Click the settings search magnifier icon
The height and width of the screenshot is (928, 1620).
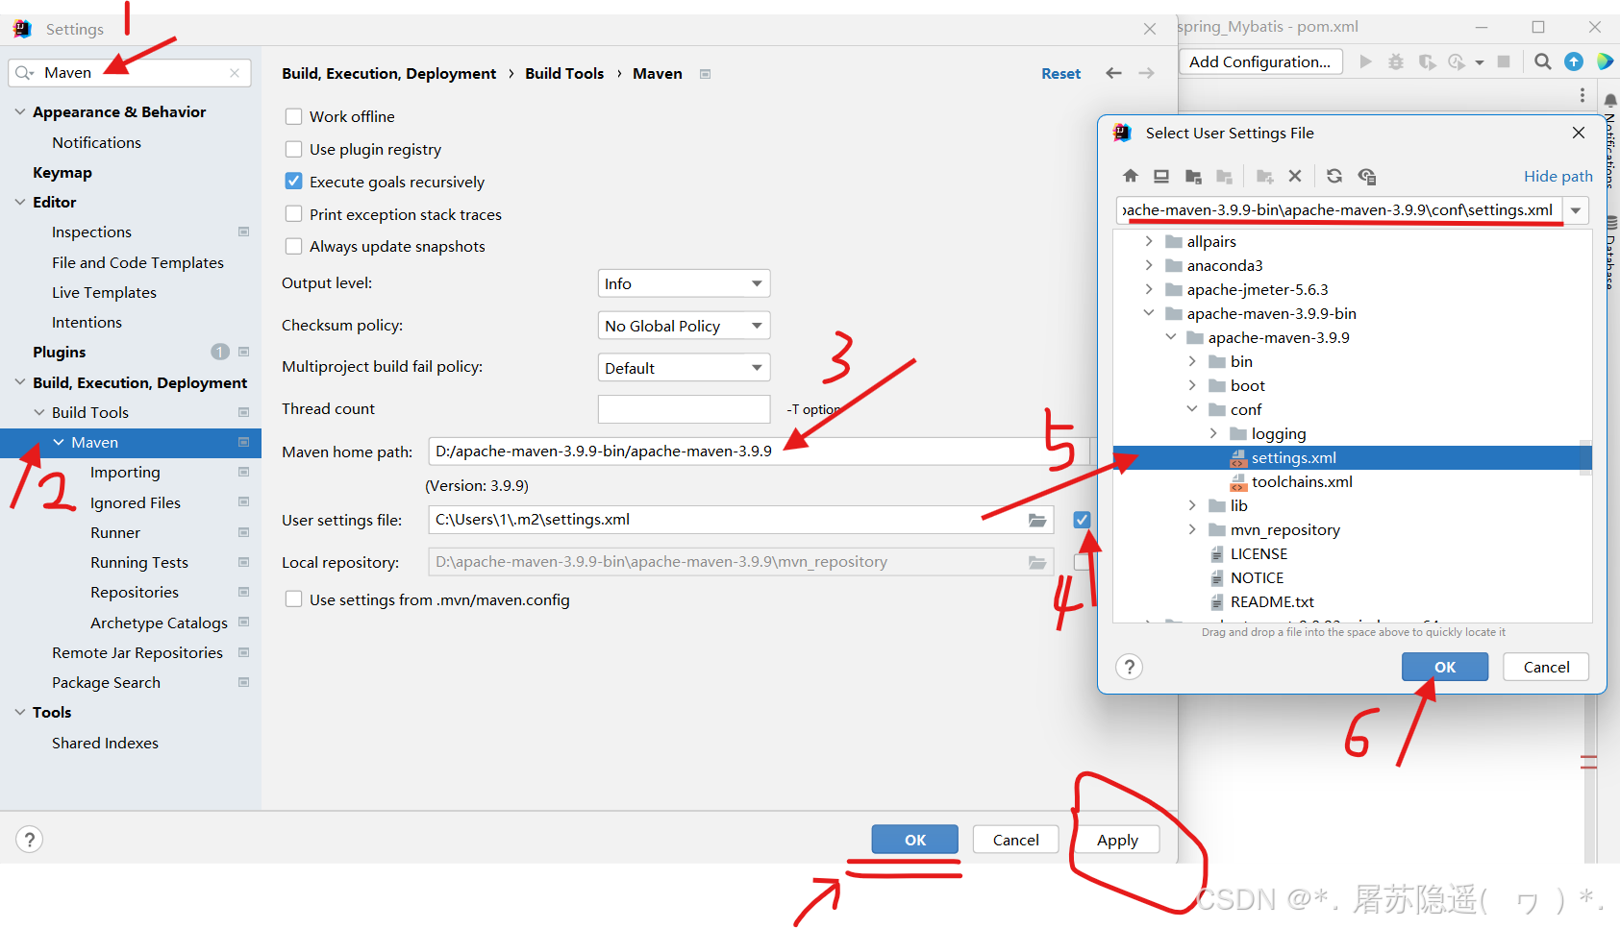tap(25, 73)
